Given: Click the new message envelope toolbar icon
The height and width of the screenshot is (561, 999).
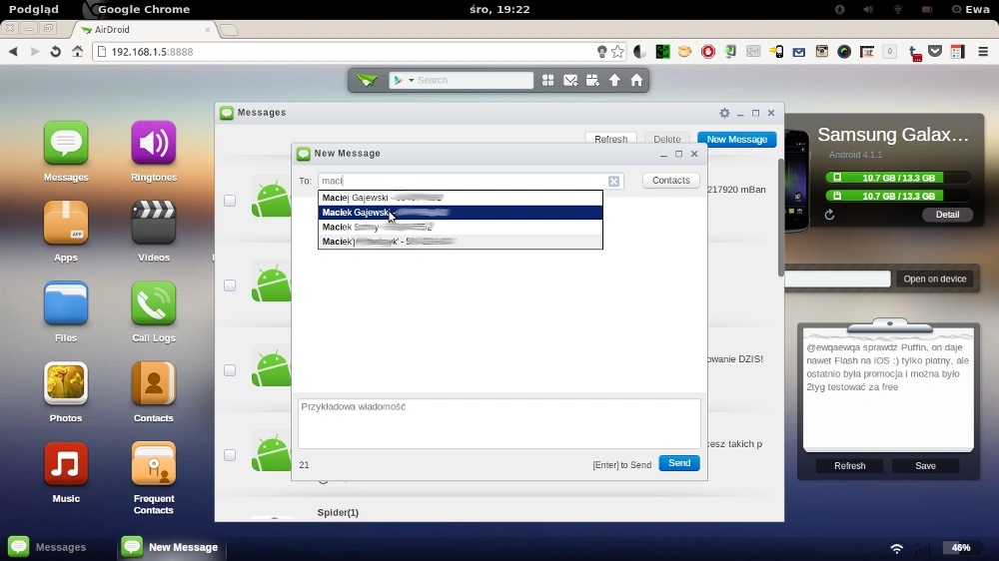Looking at the screenshot, I should (x=570, y=80).
